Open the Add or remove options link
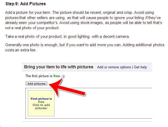This screenshot has height=127, width=168. [x=114, y=67]
